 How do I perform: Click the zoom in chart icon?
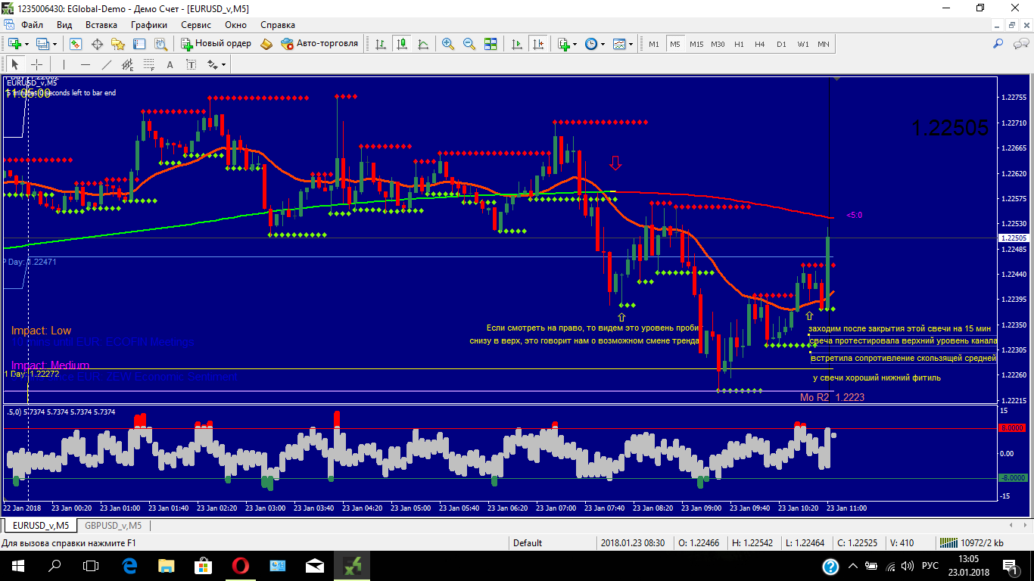448,44
